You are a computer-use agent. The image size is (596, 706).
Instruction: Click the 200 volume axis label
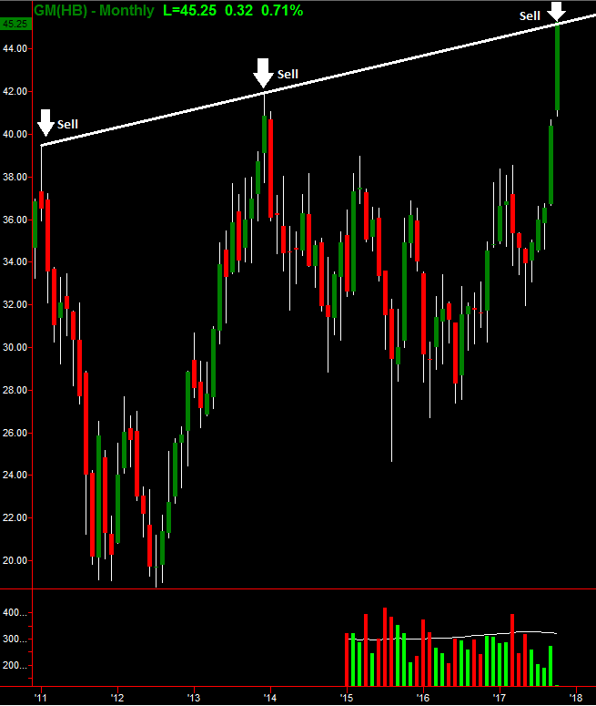tap(15, 666)
